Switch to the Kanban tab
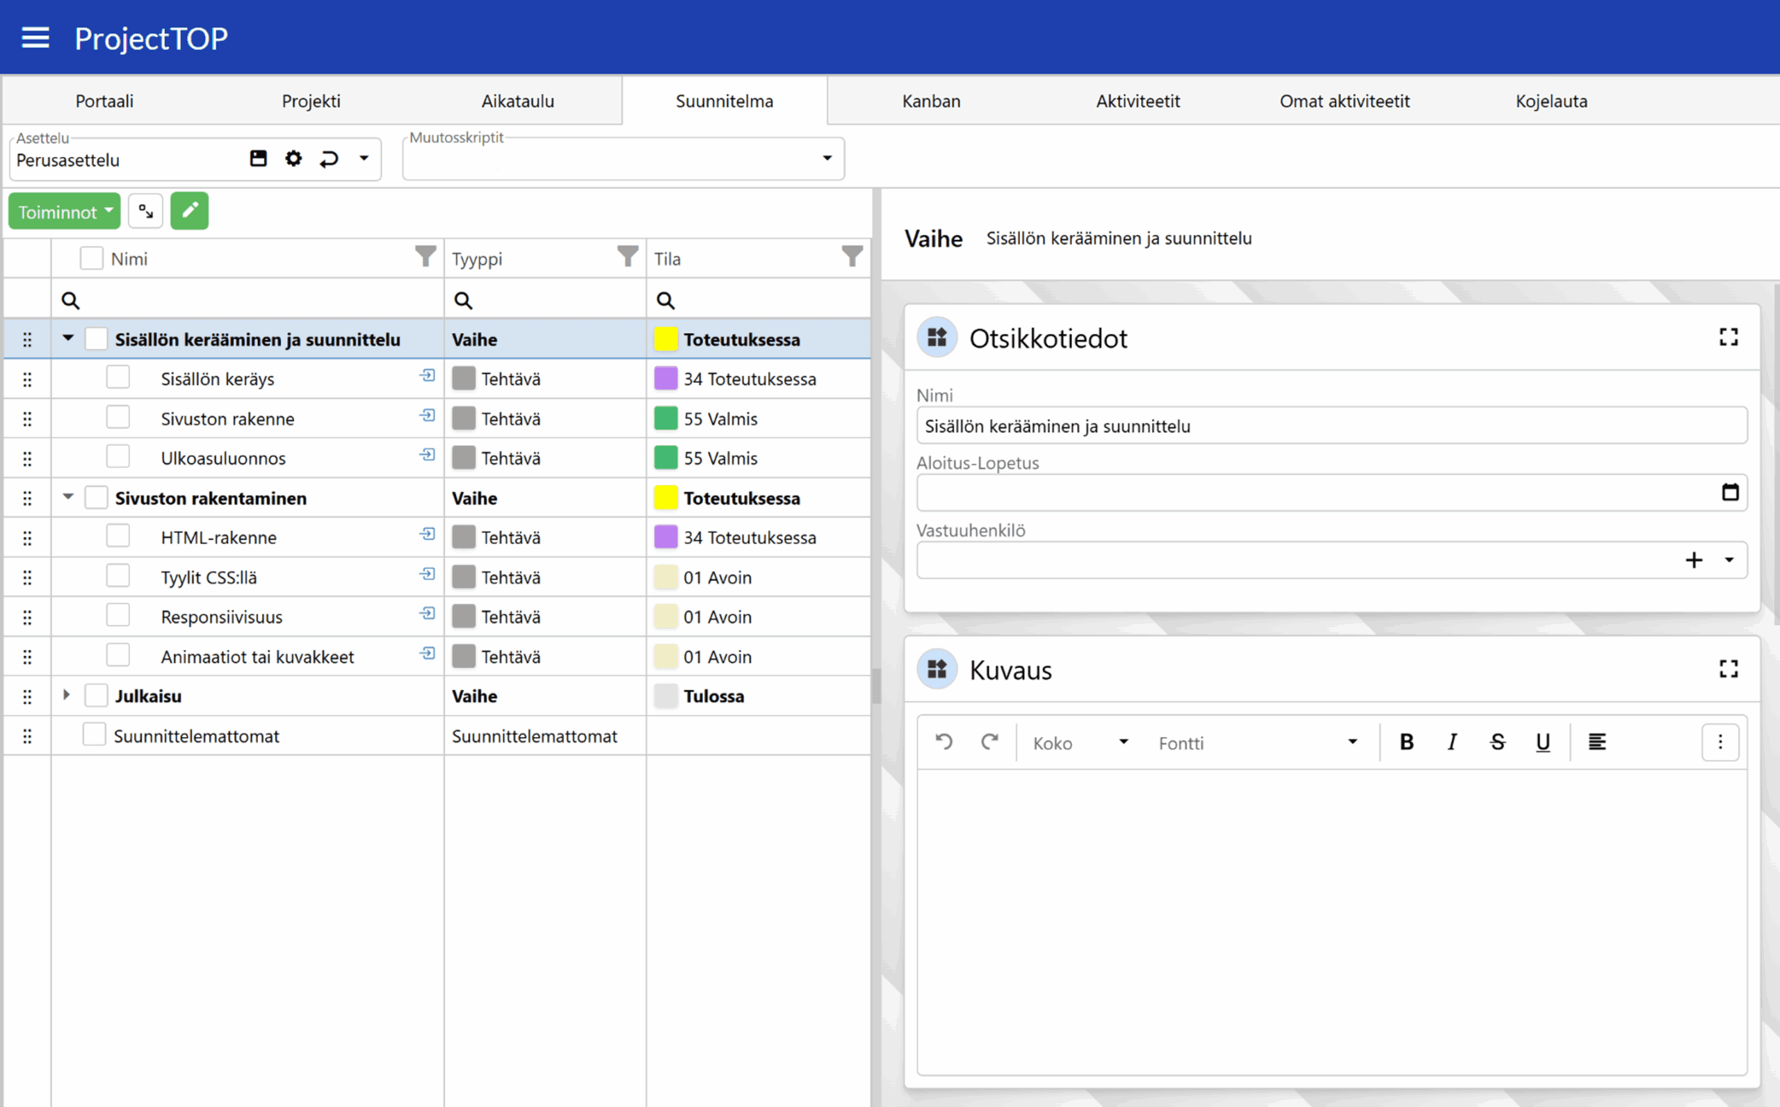 (x=930, y=101)
